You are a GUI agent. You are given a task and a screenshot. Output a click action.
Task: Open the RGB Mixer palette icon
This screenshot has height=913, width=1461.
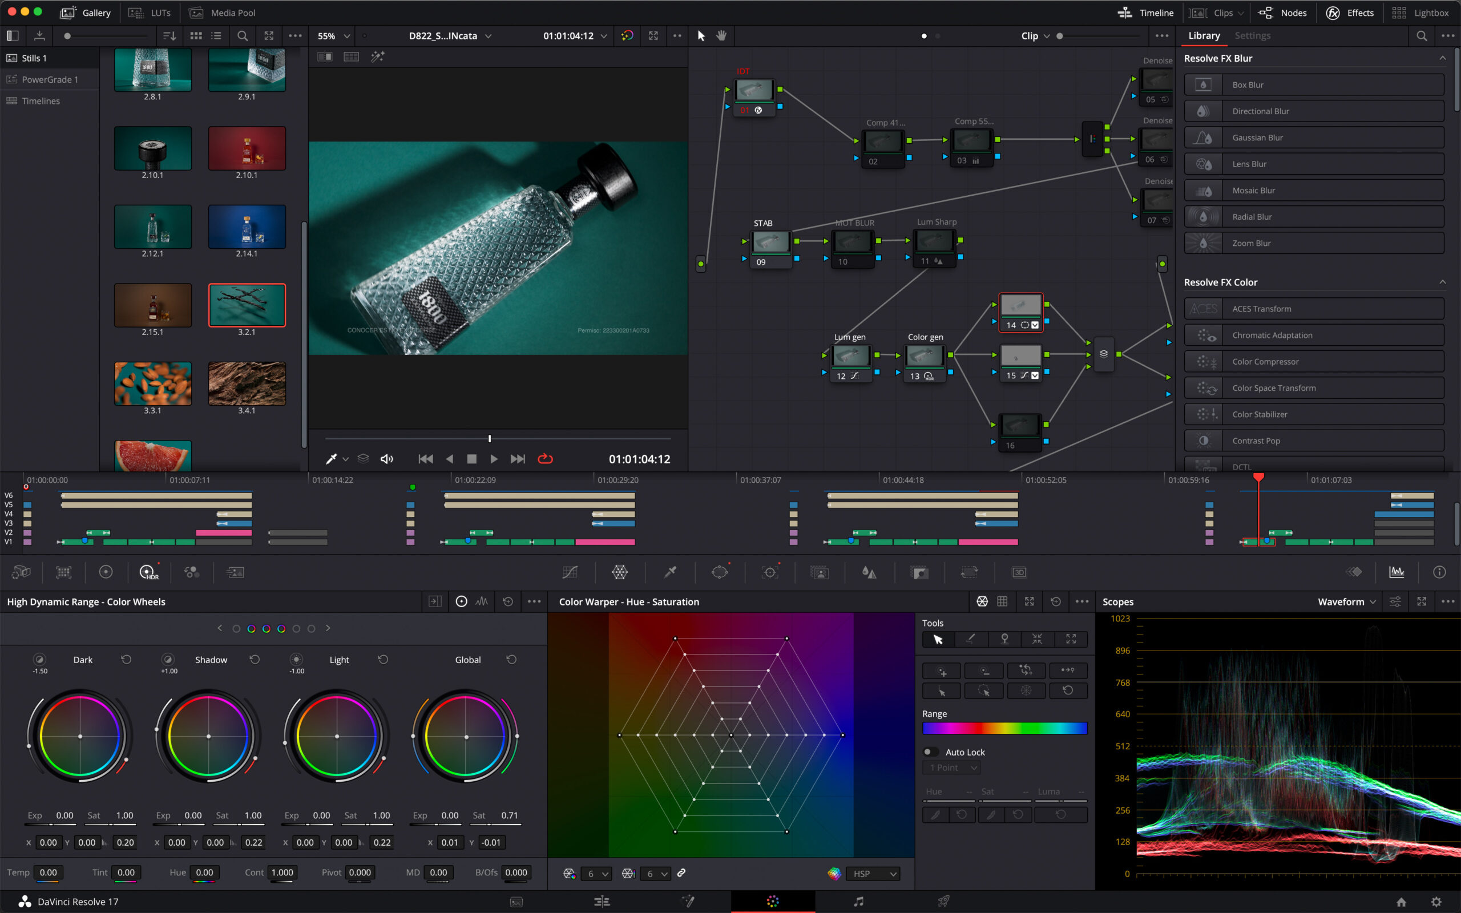pyautogui.click(x=191, y=572)
